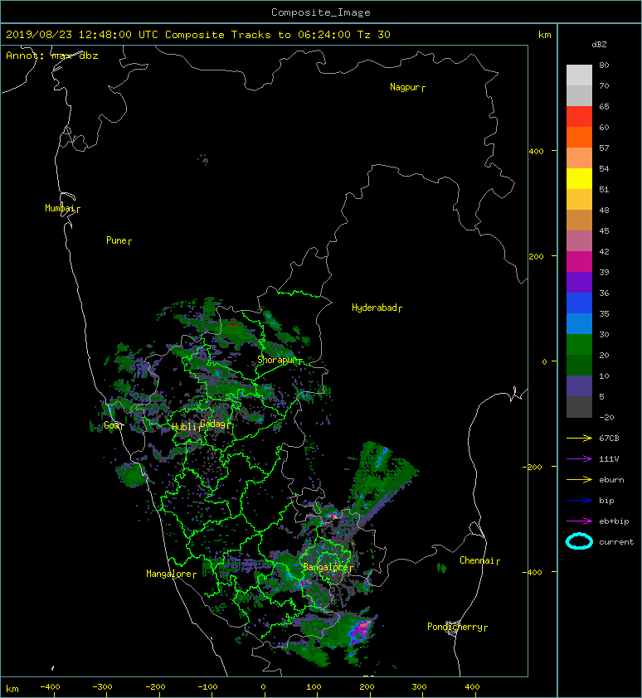
Task: Click the dBZ legend heading
Action: click(x=599, y=45)
